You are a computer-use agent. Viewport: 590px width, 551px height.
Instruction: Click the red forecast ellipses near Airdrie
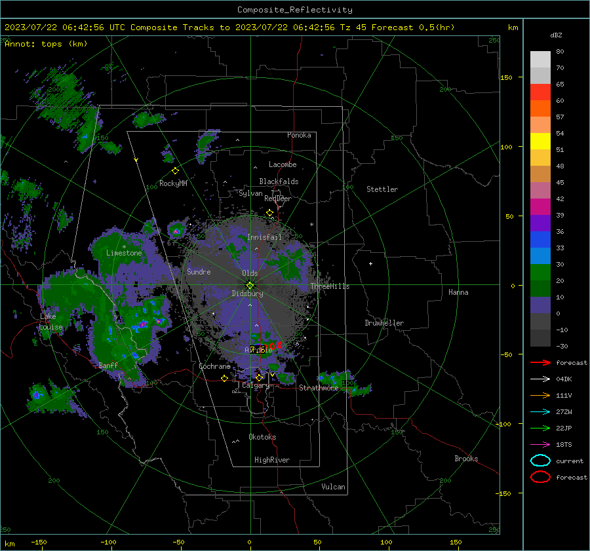[272, 346]
